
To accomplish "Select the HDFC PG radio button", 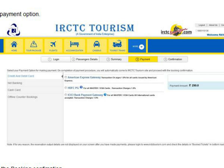I will [66, 88].
